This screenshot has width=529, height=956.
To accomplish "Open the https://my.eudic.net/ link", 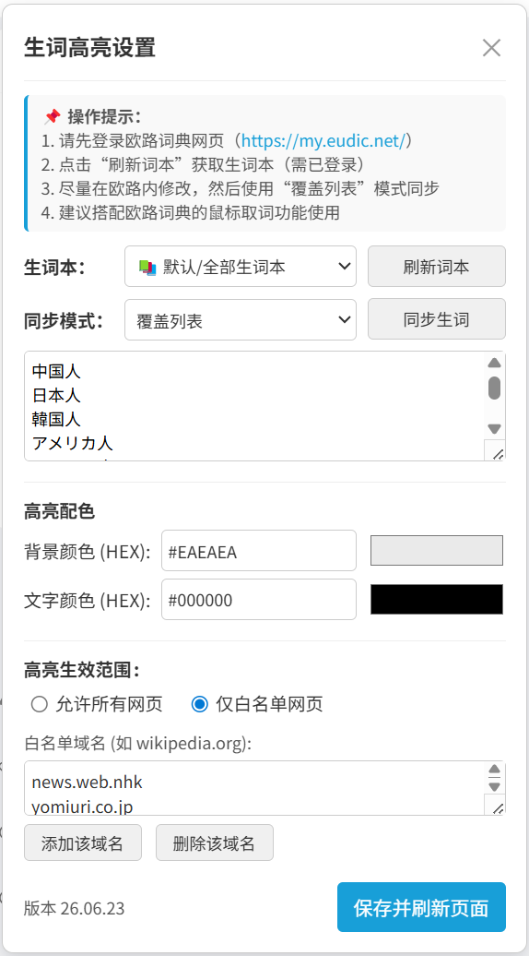I will [323, 141].
